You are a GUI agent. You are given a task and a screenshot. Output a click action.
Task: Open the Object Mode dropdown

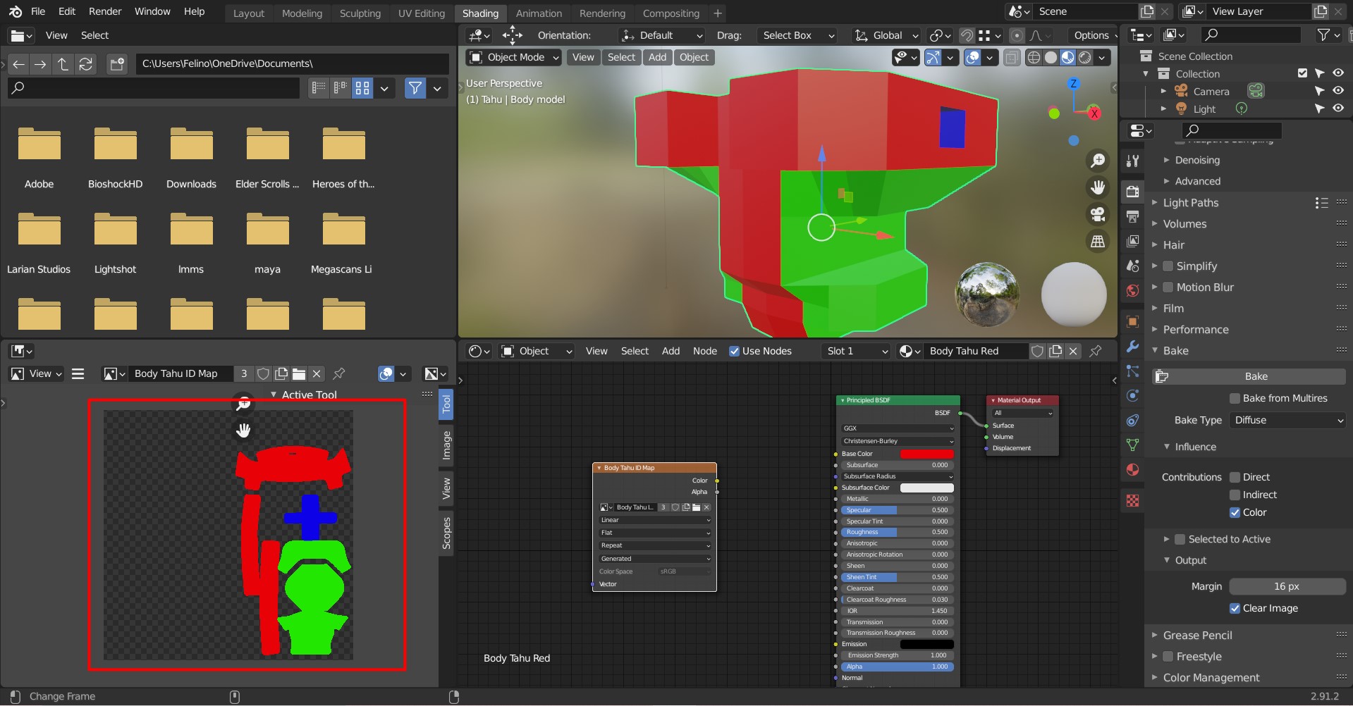pyautogui.click(x=514, y=57)
